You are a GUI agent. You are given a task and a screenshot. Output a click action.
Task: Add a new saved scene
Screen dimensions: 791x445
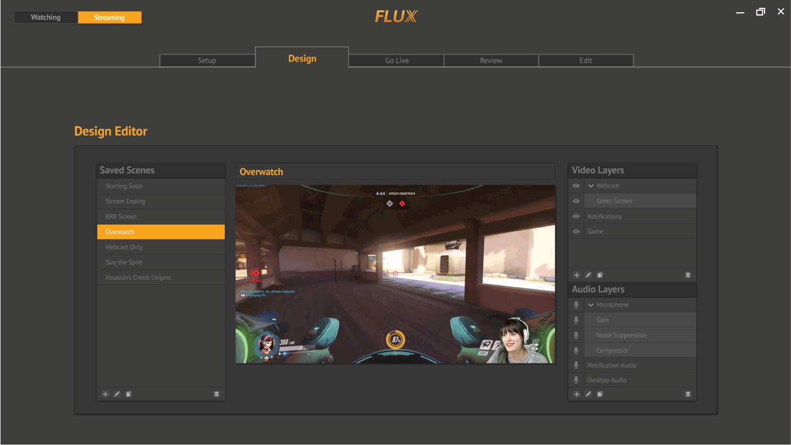[105, 394]
